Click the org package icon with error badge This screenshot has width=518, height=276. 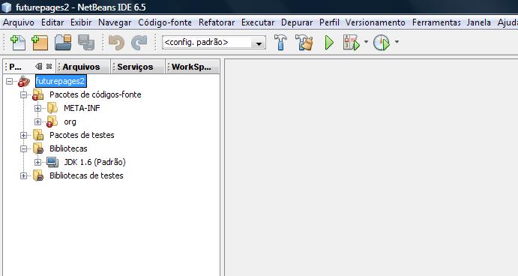(52, 121)
